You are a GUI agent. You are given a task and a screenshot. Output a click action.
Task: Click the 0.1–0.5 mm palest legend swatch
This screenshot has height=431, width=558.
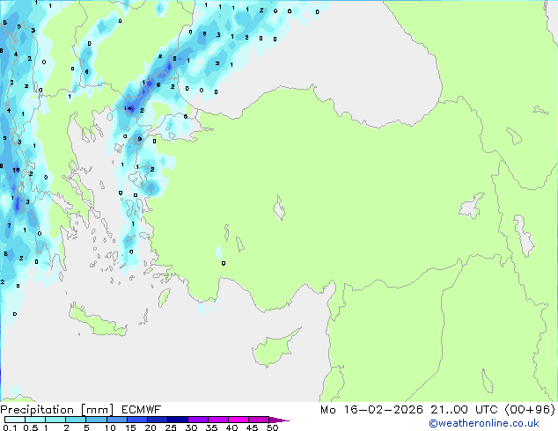[x=15, y=420]
